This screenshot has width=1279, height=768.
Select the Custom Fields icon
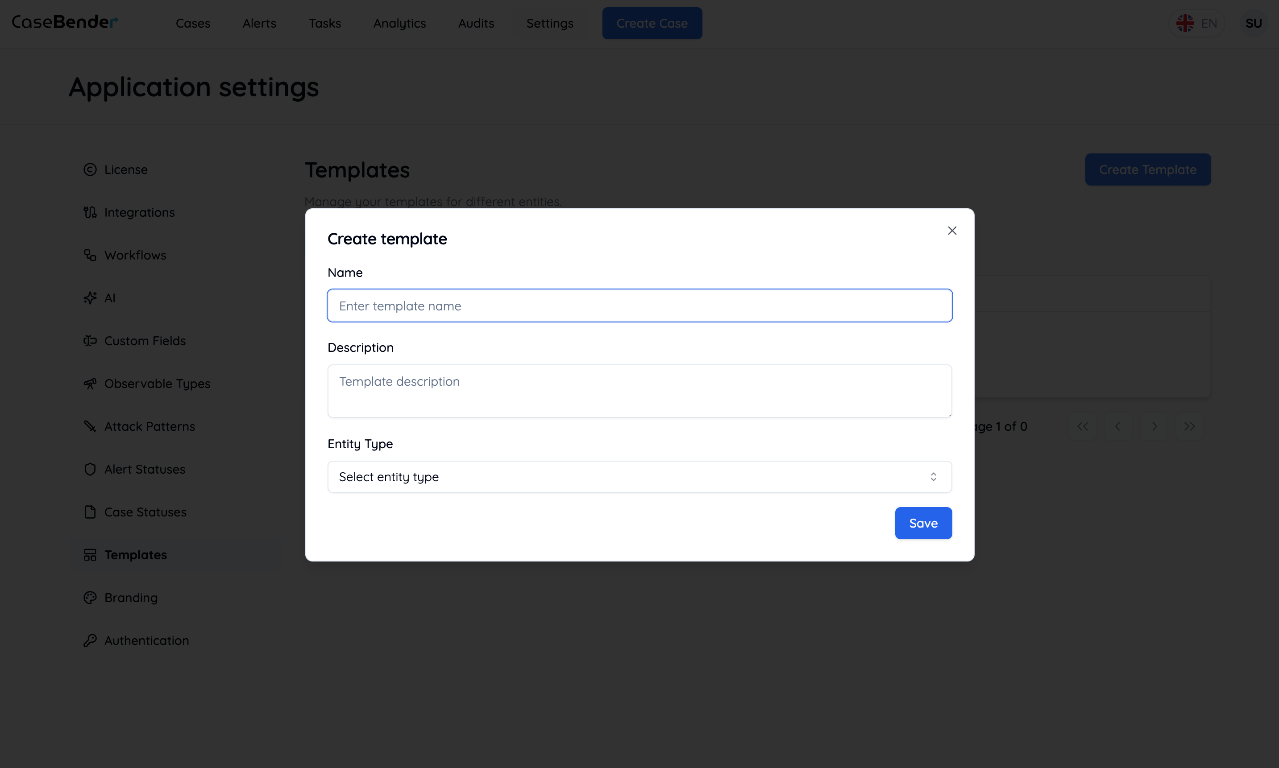tap(90, 341)
